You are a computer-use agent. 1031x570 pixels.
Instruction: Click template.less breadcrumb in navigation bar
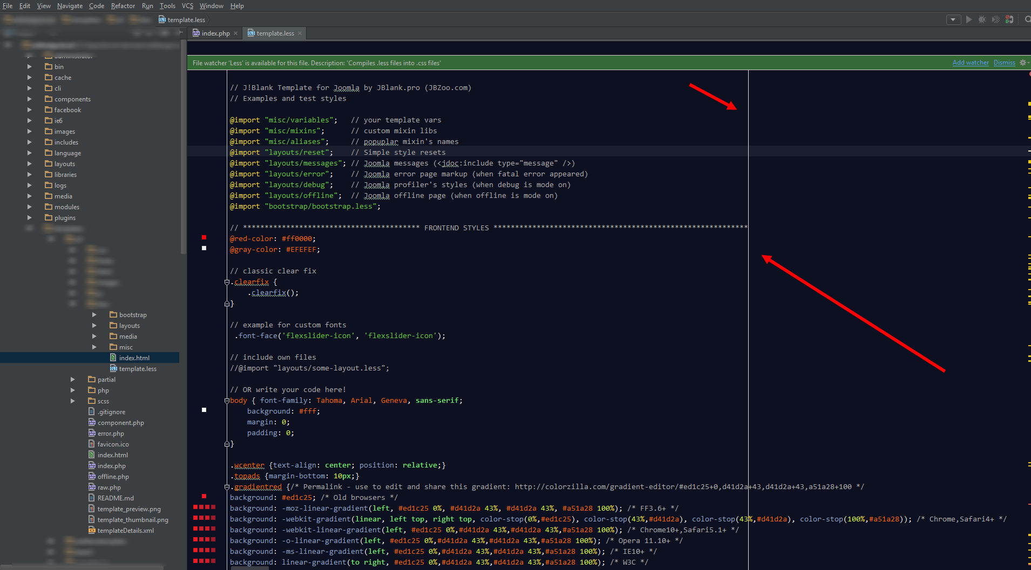pyautogui.click(x=182, y=20)
